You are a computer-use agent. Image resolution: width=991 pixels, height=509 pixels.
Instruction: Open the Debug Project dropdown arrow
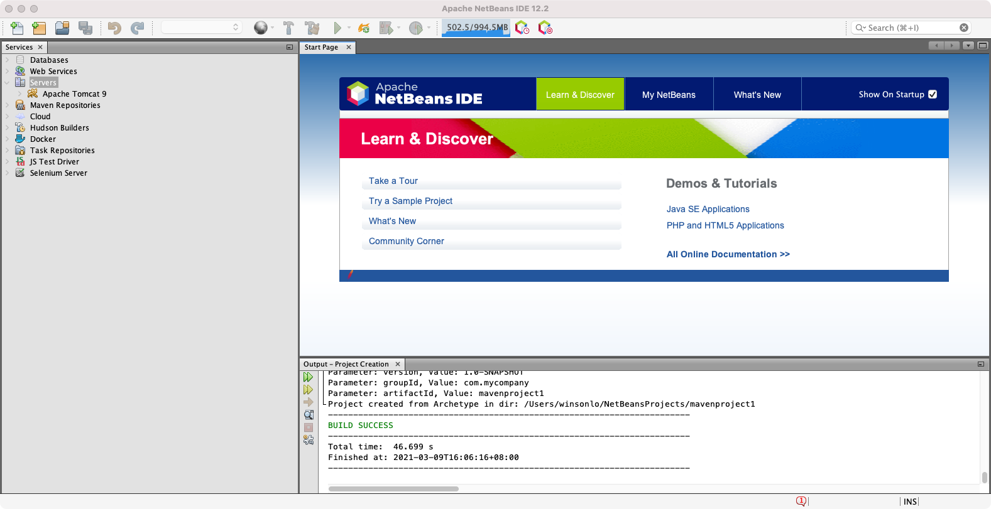tap(399, 28)
